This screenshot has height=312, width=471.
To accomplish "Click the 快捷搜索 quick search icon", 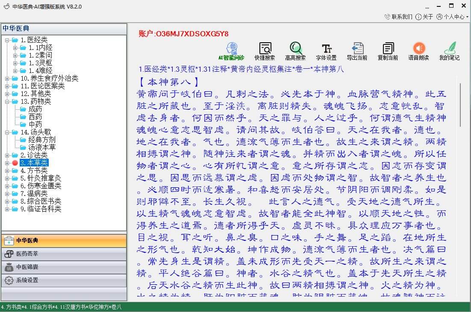I will click(x=265, y=51).
